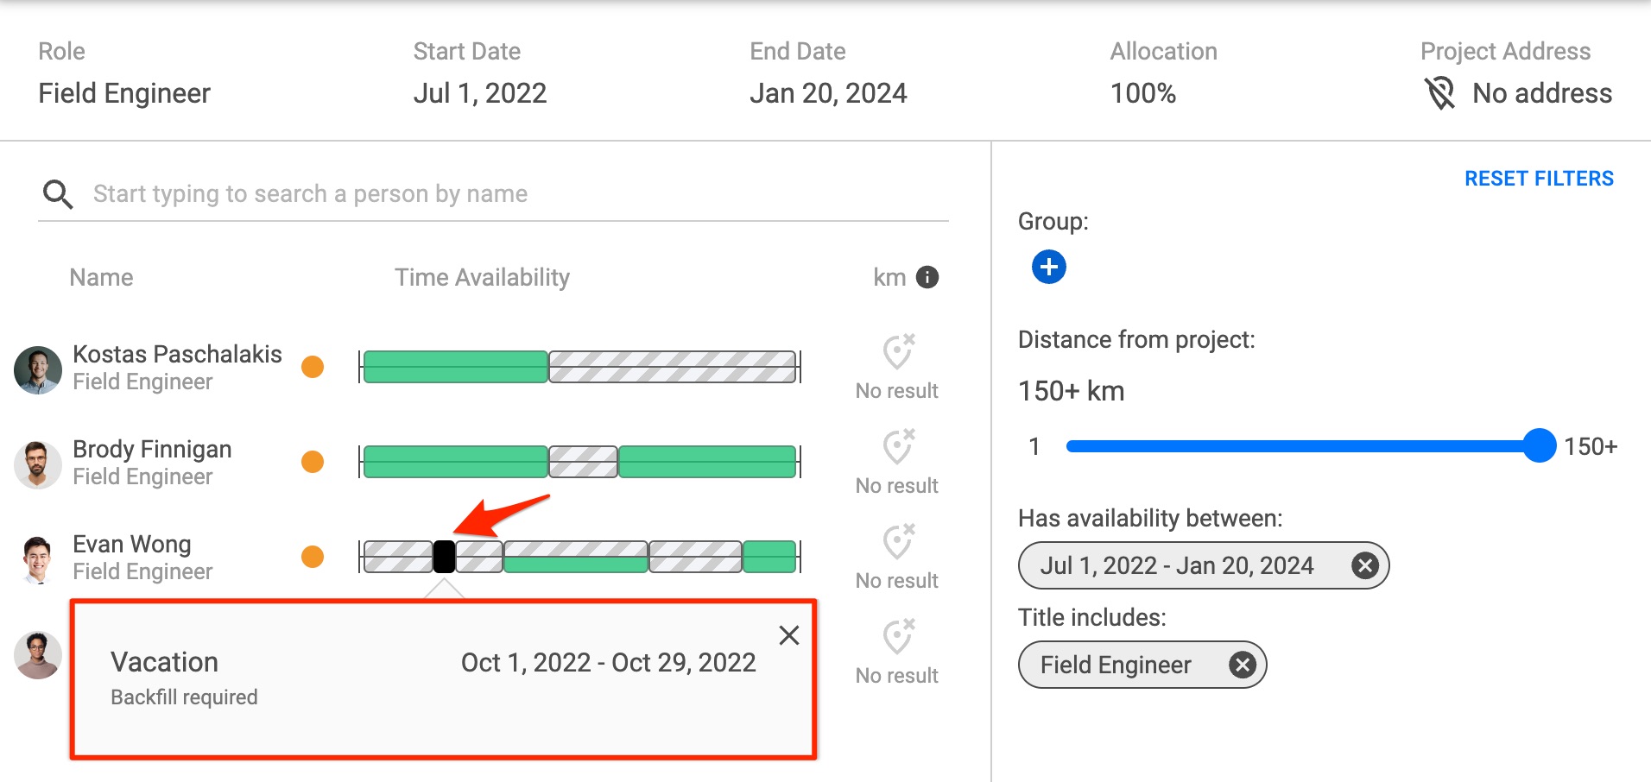
Task: Open Kostas Paschalakis avatar thumbnail
Action: 38,369
